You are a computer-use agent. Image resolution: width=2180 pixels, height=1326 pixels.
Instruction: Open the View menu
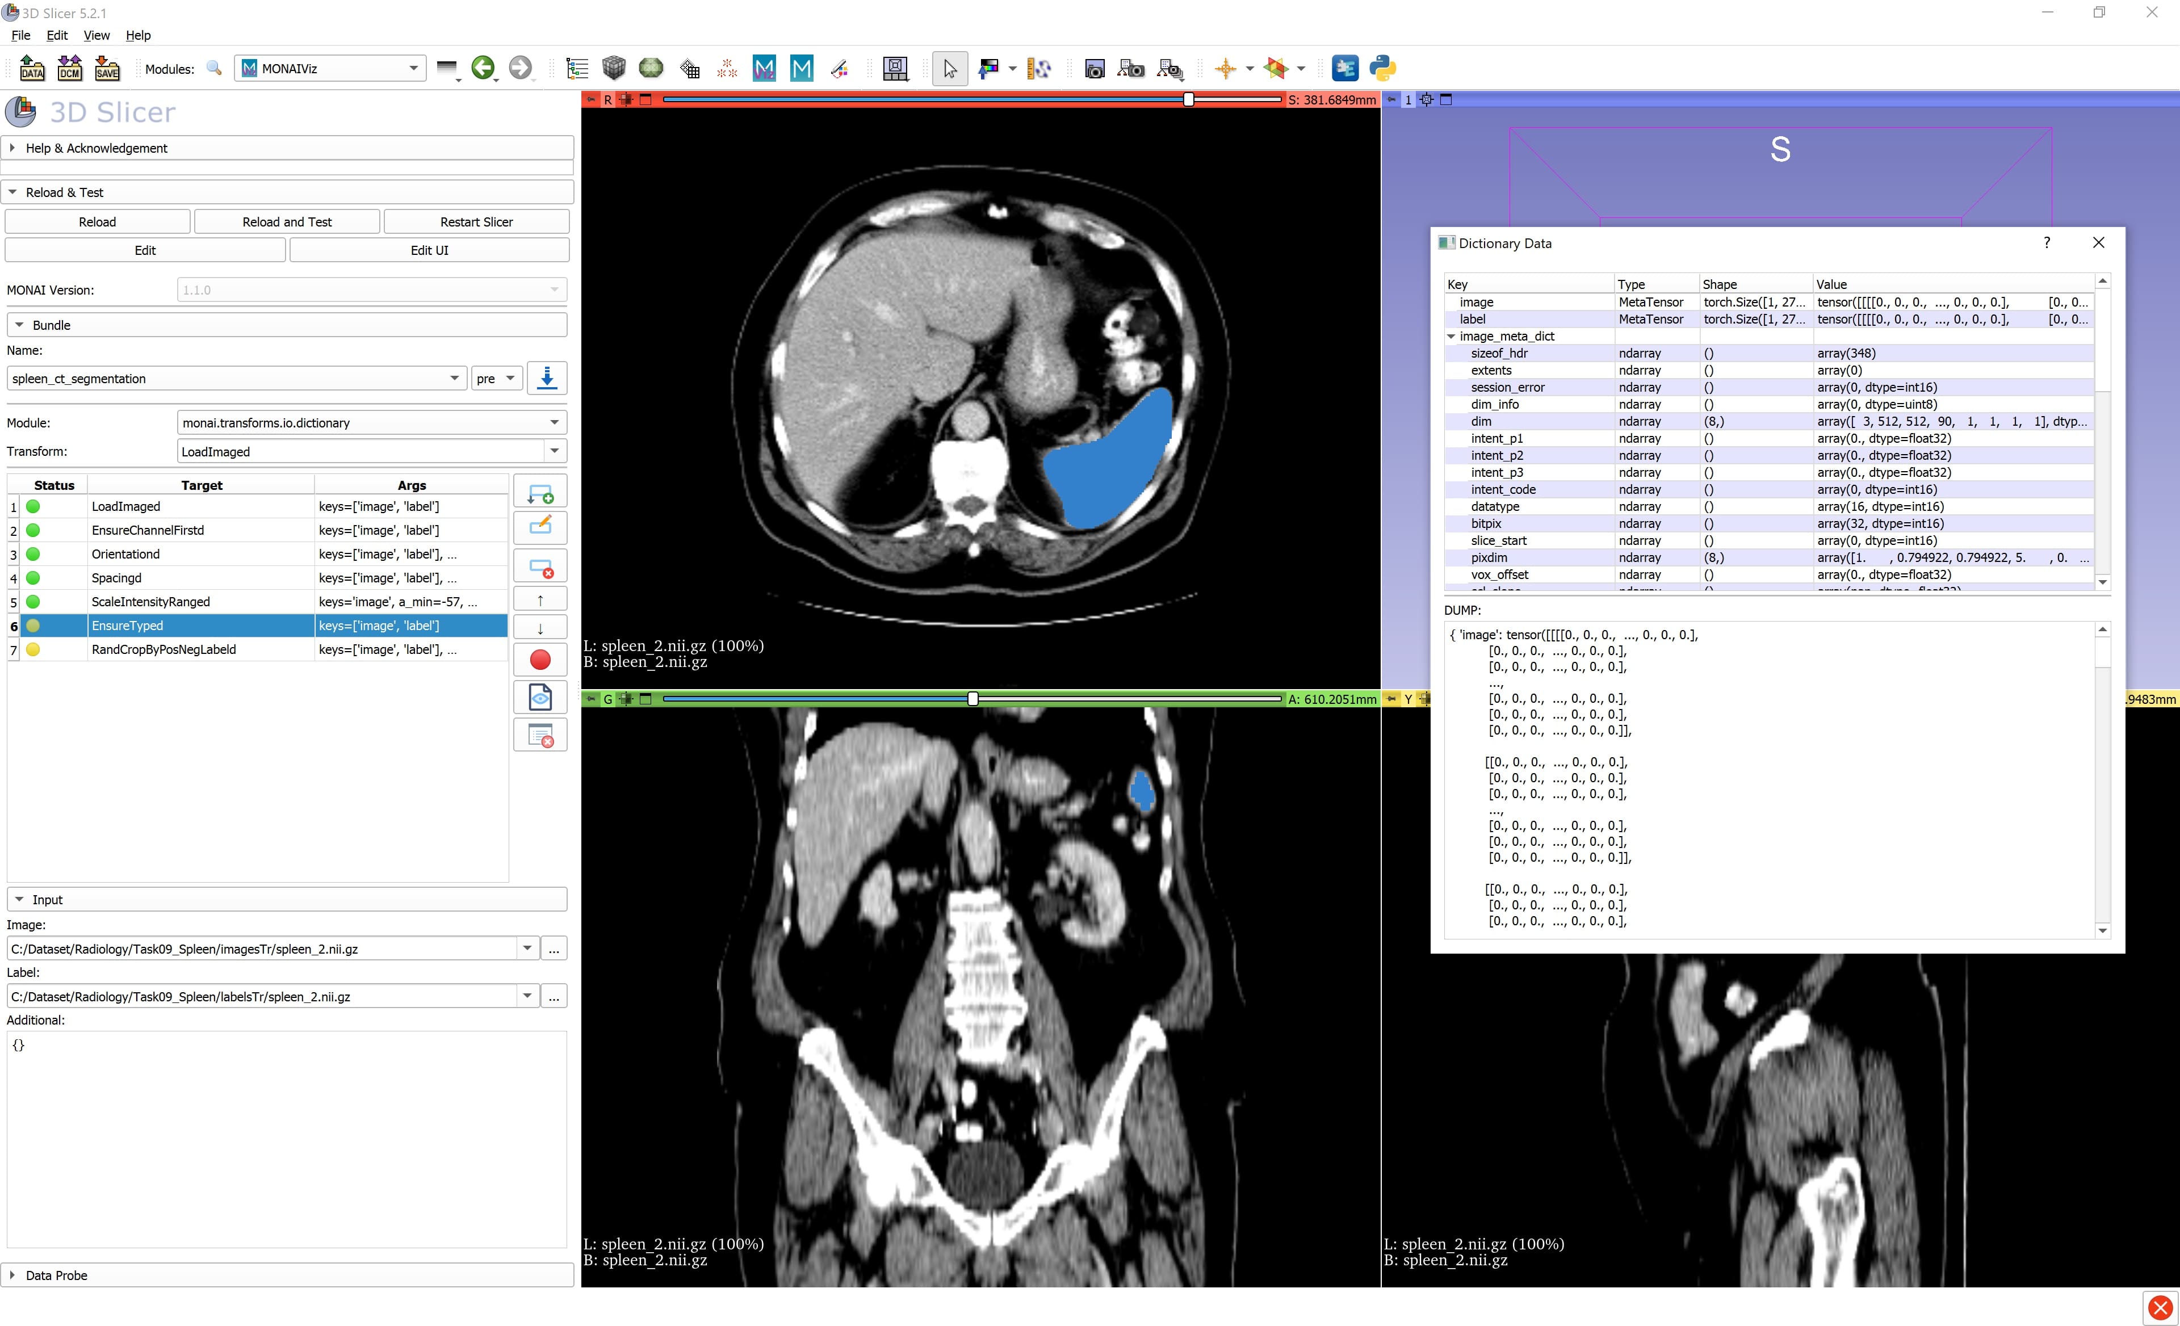(x=97, y=35)
